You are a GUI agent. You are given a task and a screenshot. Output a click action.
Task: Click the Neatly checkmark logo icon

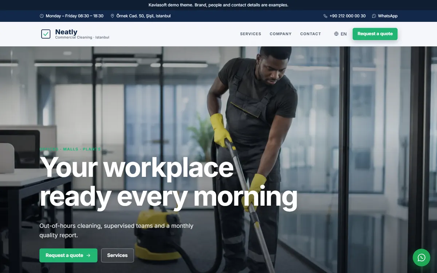(46, 34)
